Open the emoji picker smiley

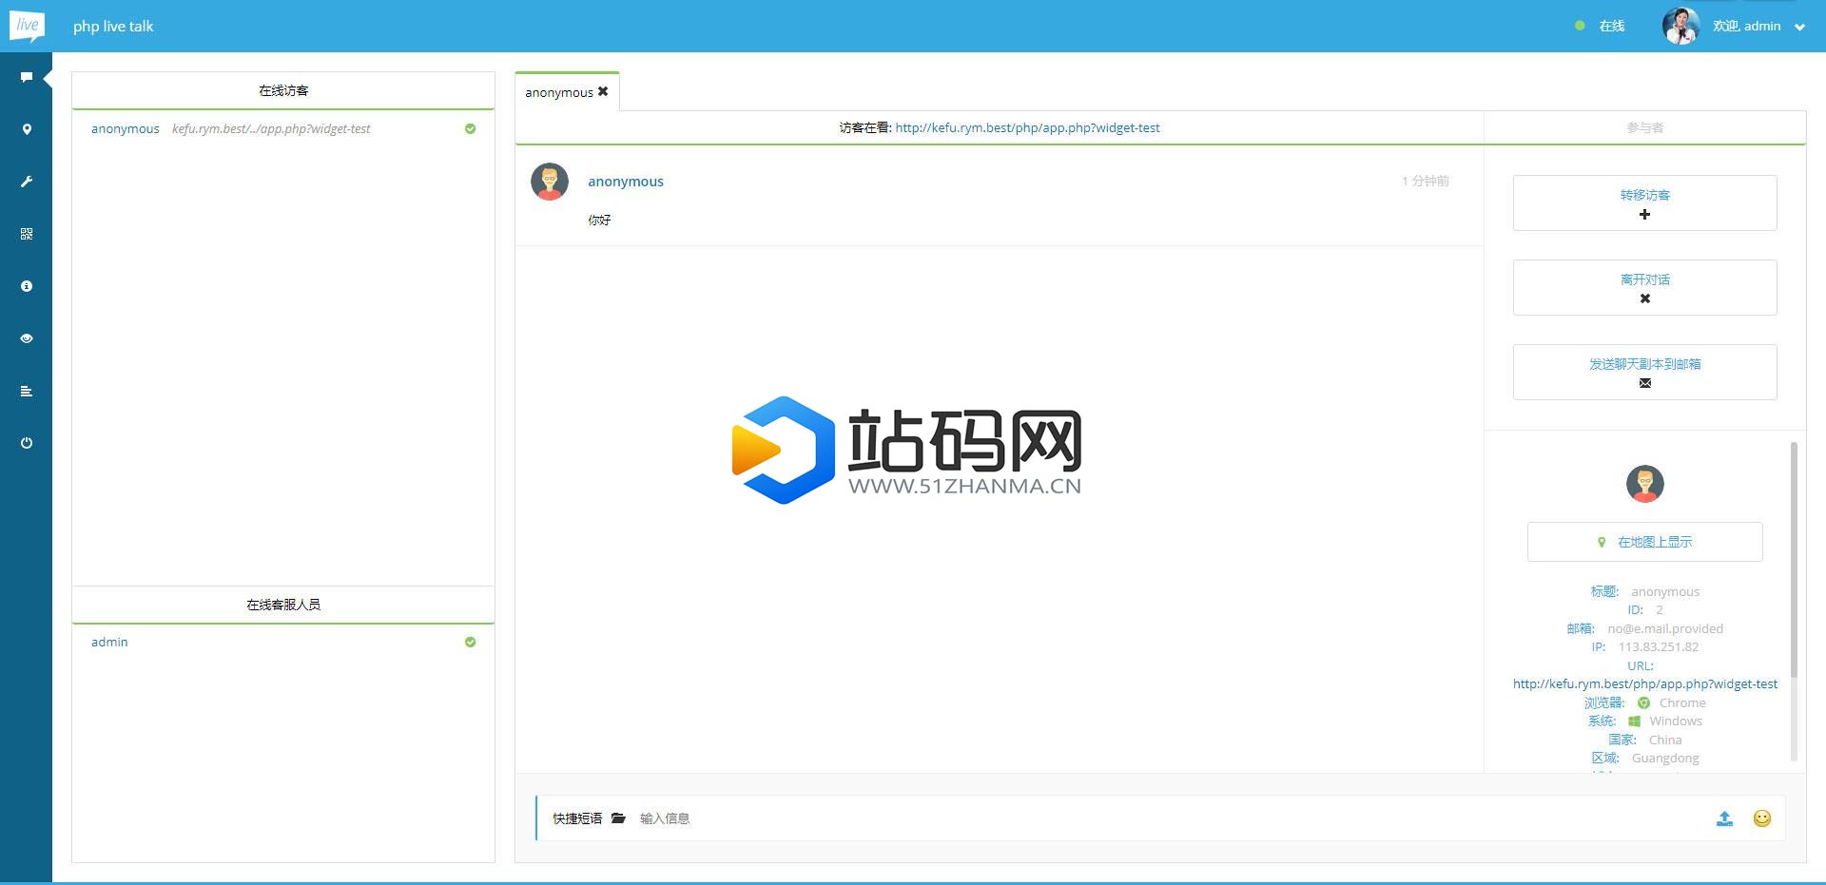(x=1762, y=818)
